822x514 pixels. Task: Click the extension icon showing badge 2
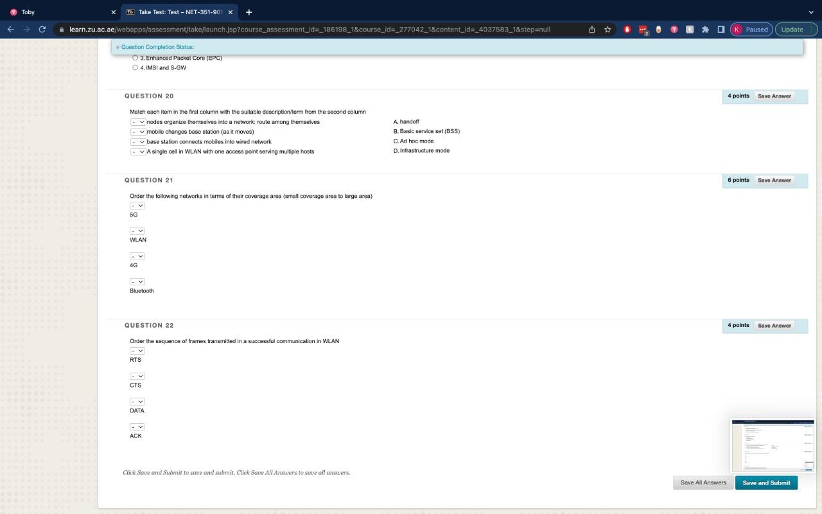tap(642, 29)
